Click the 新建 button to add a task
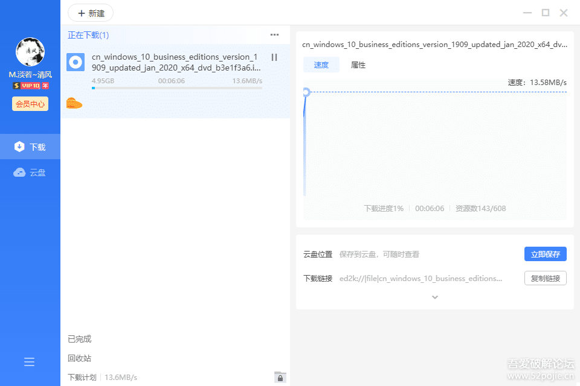Image resolution: width=580 pixels, height=386 pixels. (90, 13)
